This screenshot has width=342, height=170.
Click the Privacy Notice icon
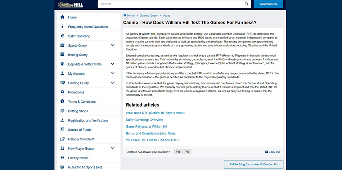(62, 157)
